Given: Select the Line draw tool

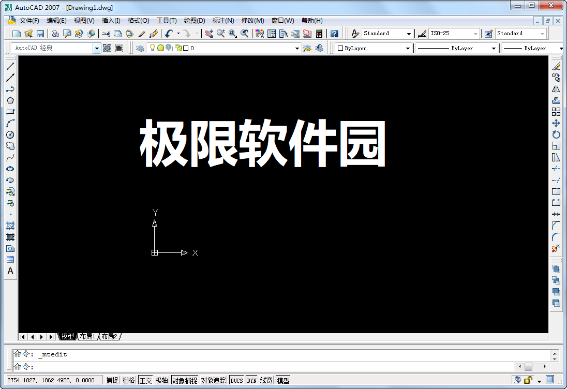Looking at the screenshot, I should [10, 66].
